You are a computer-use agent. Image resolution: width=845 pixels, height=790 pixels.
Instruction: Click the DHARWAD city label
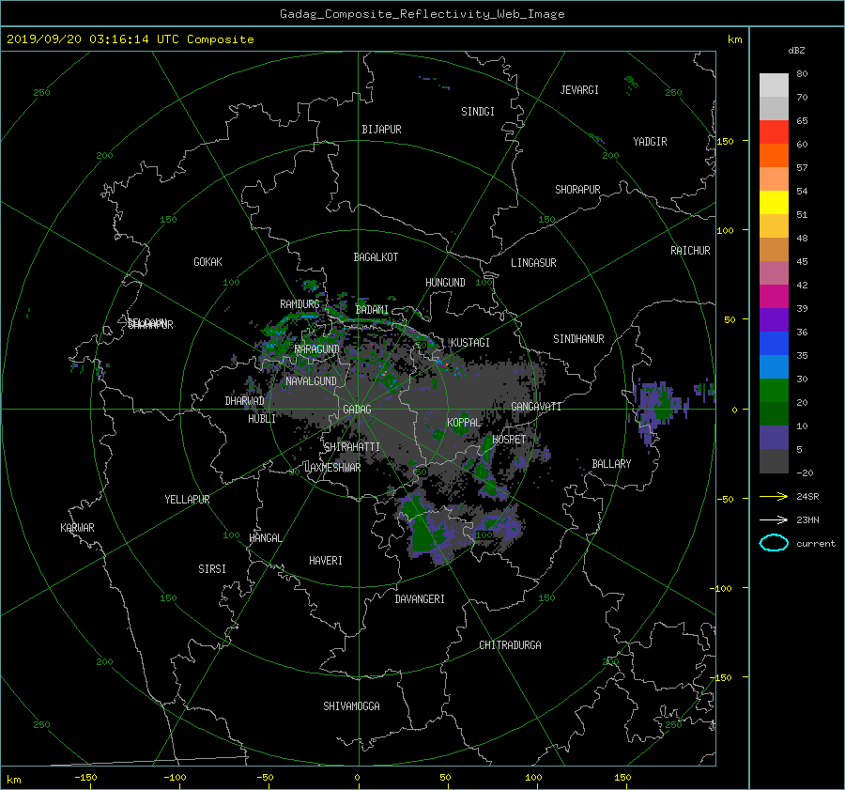point(244,401)
